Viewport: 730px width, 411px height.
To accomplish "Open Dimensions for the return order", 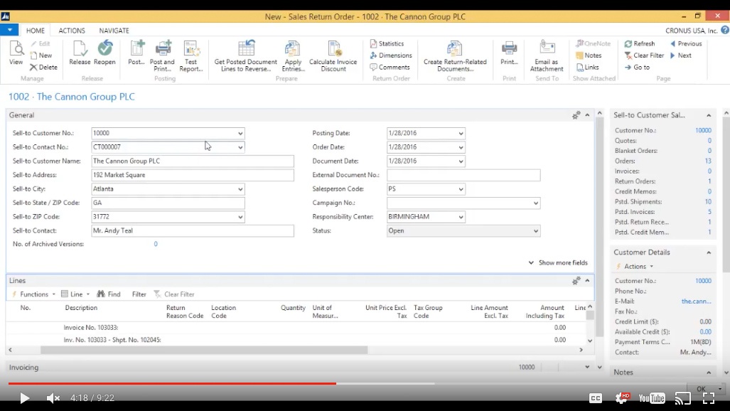I will coord(391,55).
